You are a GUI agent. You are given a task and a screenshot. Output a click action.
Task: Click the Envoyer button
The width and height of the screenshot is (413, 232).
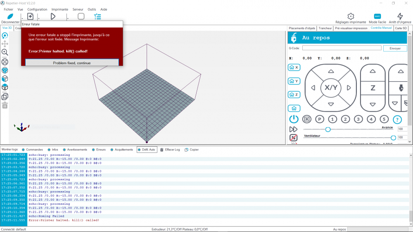coord(395,48)
